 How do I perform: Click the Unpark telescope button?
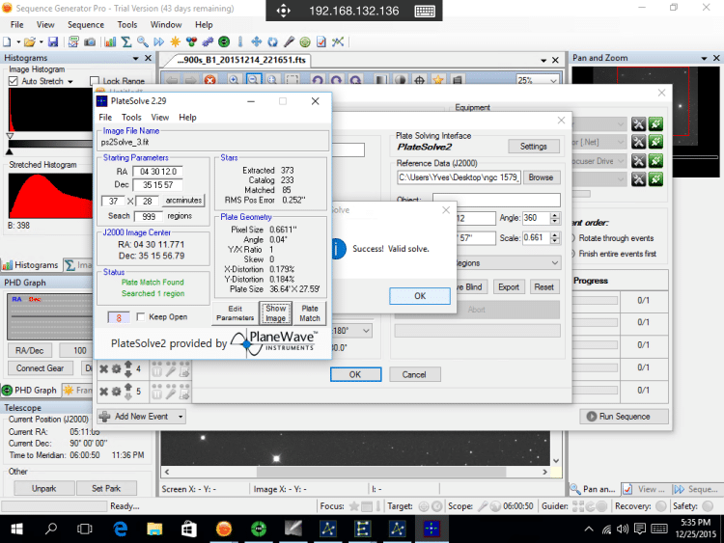pos(43,488)
